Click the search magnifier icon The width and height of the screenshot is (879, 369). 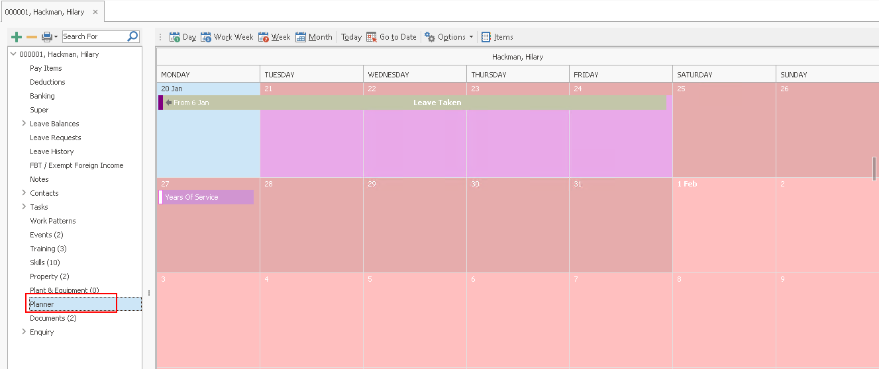[x=132, y=36]
